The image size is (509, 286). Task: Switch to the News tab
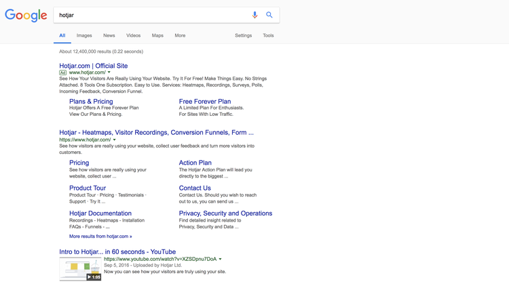109,36
